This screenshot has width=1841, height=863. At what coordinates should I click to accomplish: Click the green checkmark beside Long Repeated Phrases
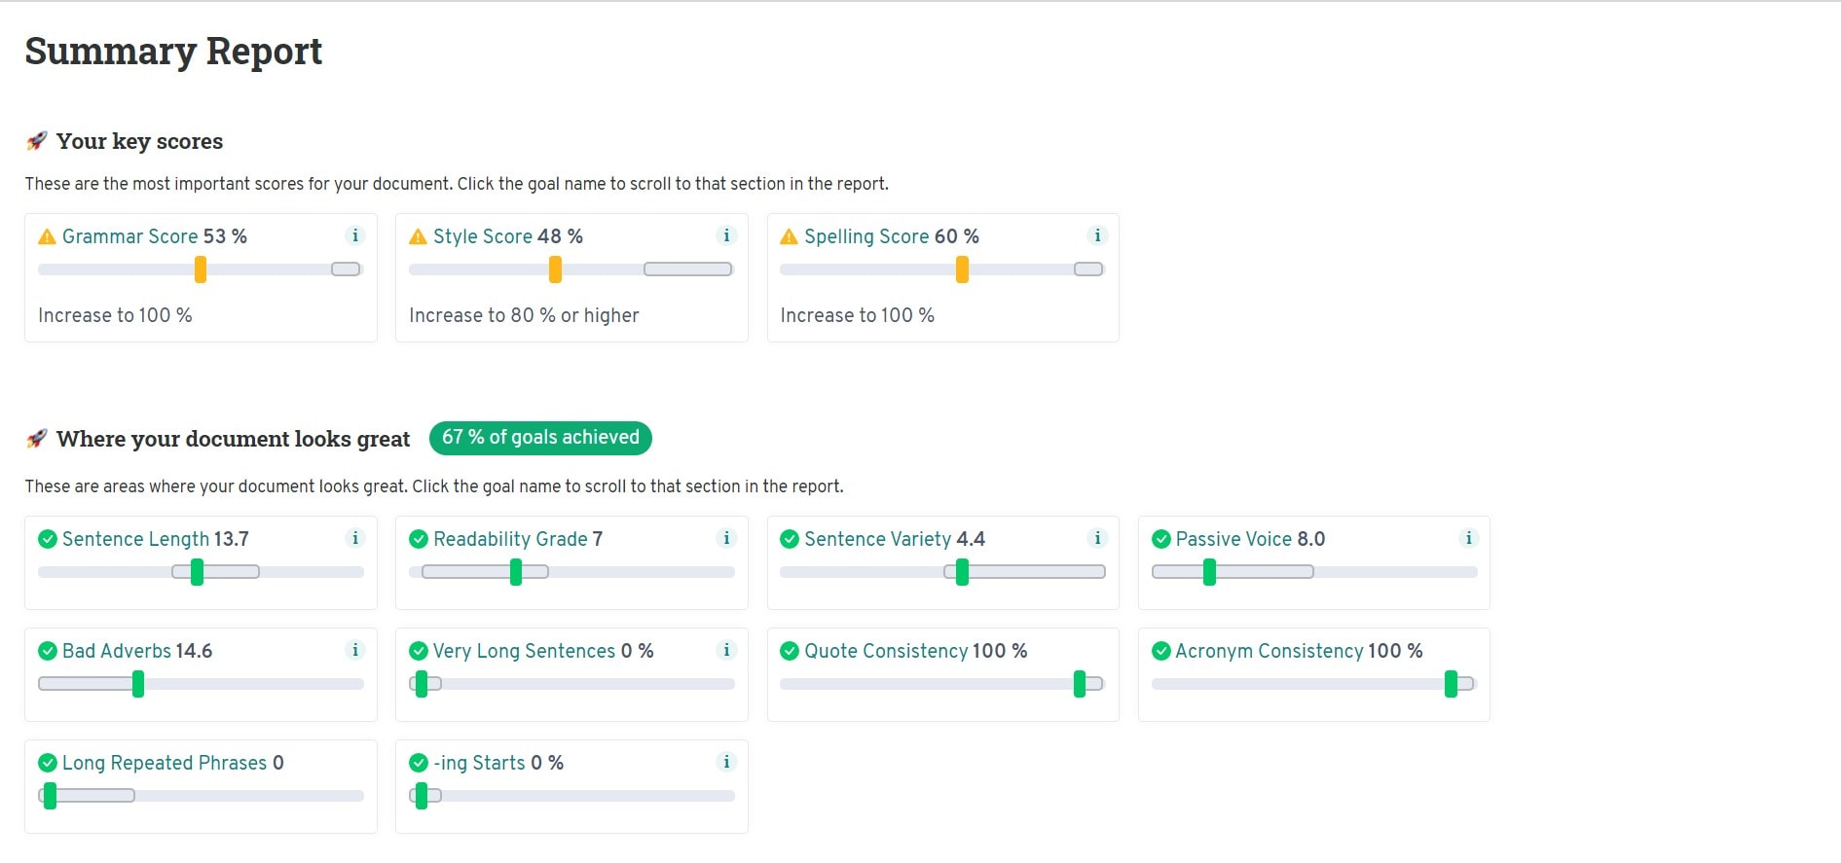(47, 763)
